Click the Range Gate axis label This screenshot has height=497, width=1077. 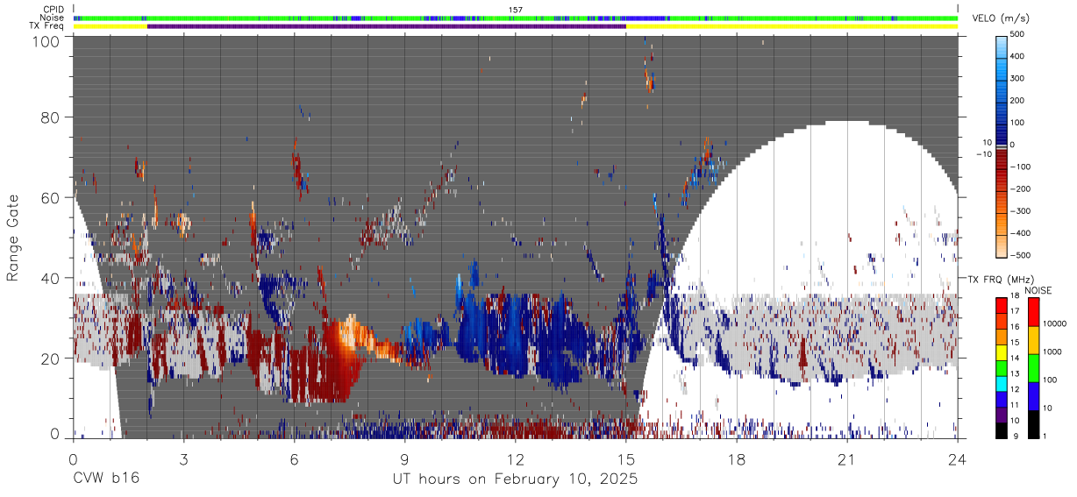pyautogui.click(x=13, y=238)
